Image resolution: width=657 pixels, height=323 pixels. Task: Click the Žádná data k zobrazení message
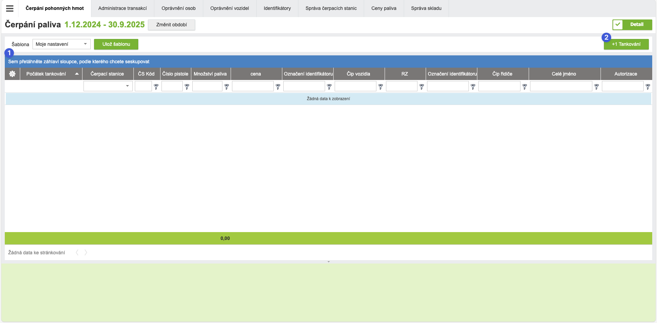(x=328, y=99)
